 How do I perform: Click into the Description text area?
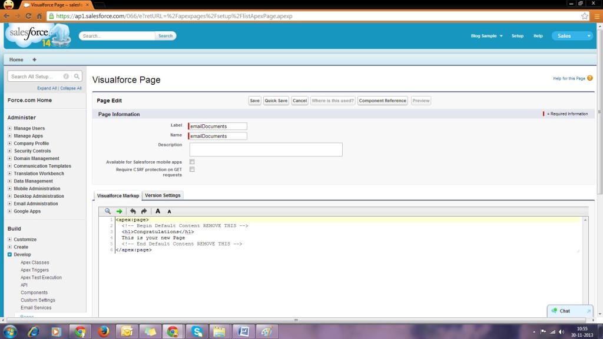(x=266, y=149)
